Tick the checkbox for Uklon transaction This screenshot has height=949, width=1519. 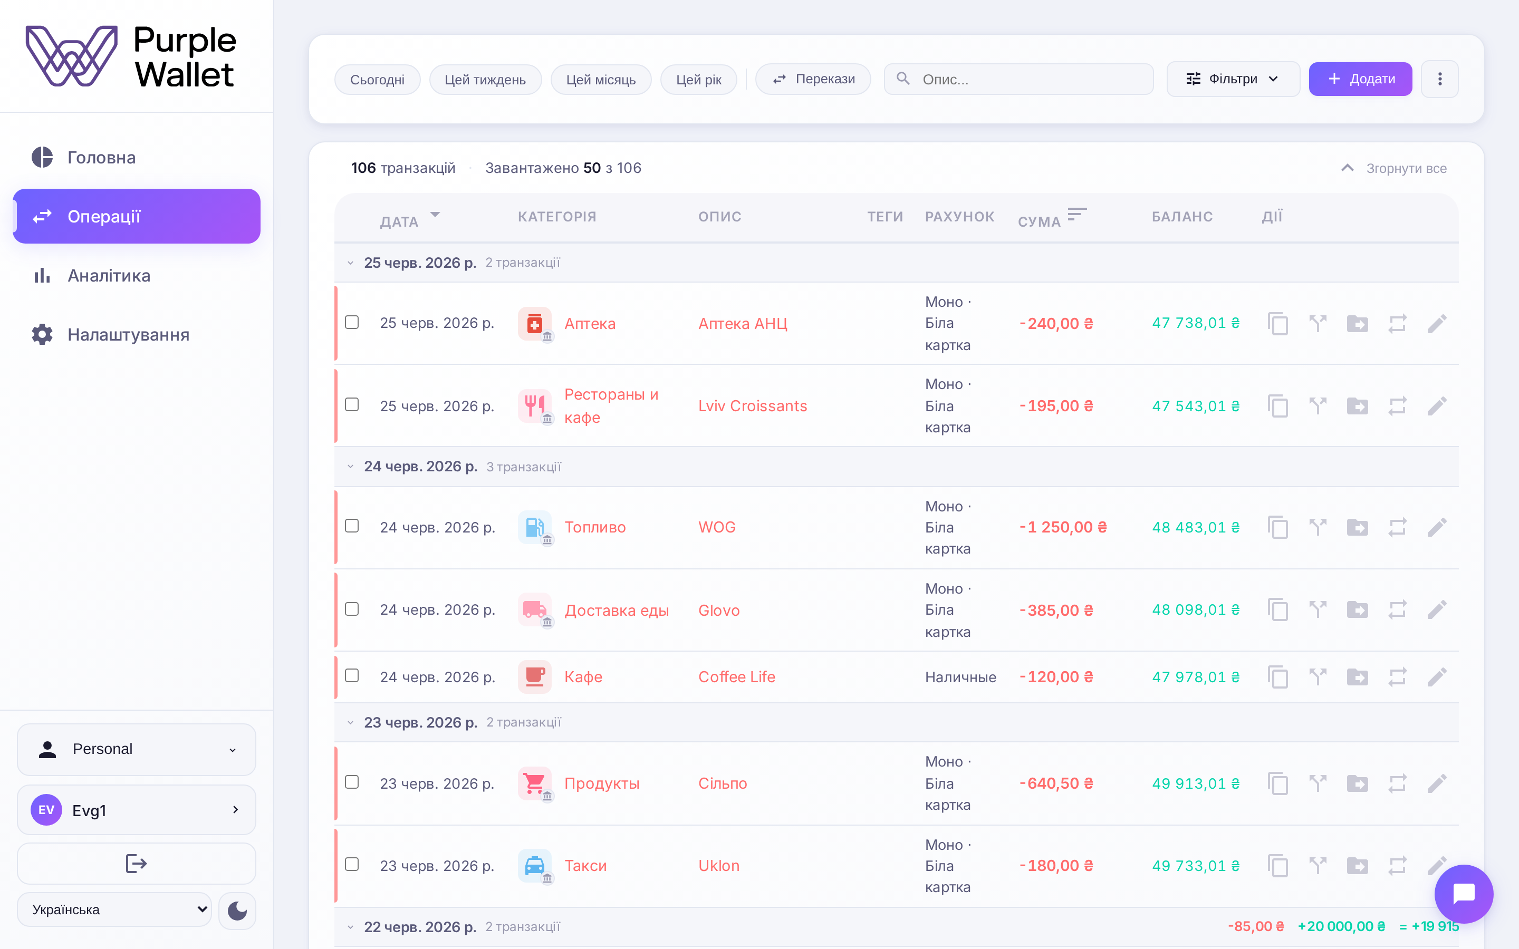tap(352, 864)
